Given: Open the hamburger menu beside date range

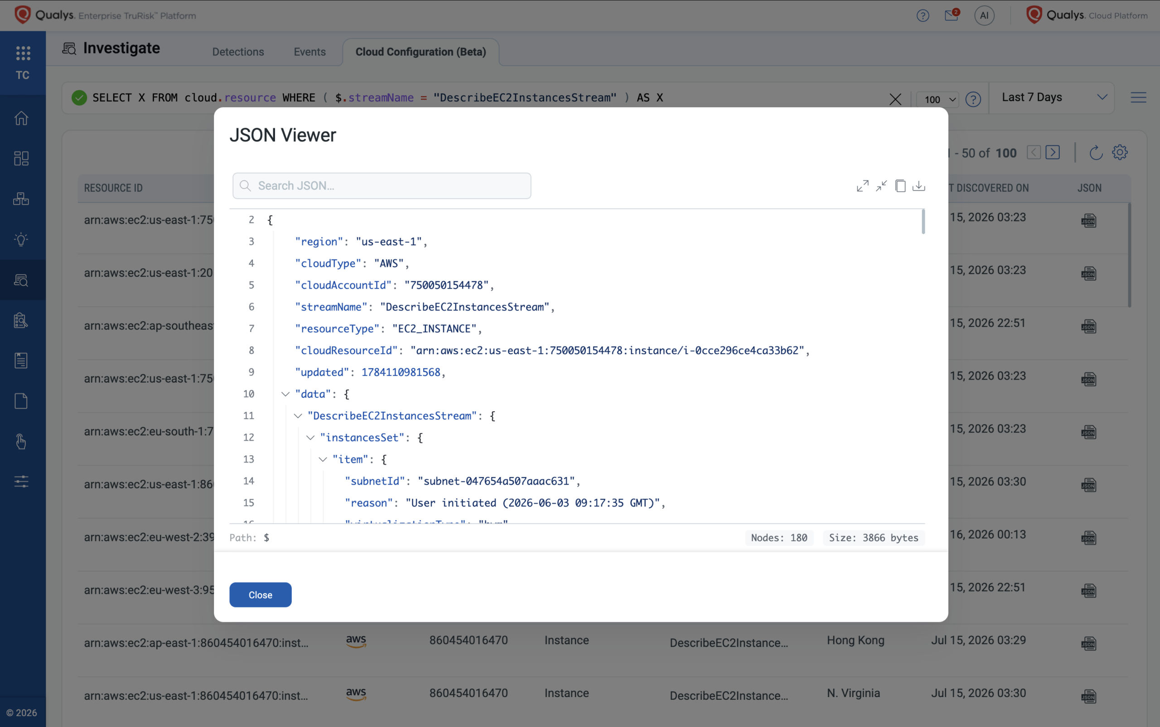Looking at the screenshot, I should click(1138, 97).
